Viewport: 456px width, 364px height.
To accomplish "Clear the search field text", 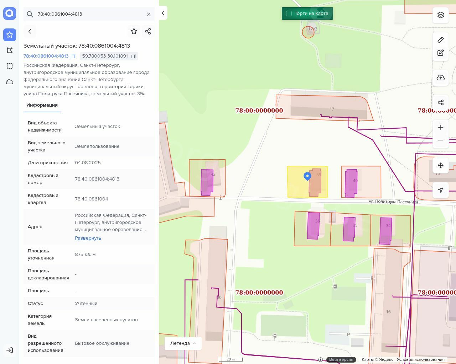I will [149, 14].
